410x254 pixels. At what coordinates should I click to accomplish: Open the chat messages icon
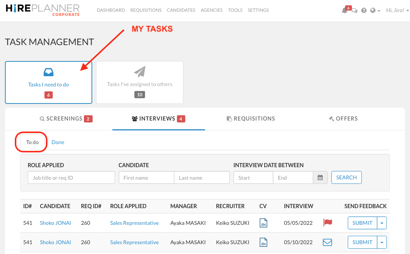[x=354, y=10]
